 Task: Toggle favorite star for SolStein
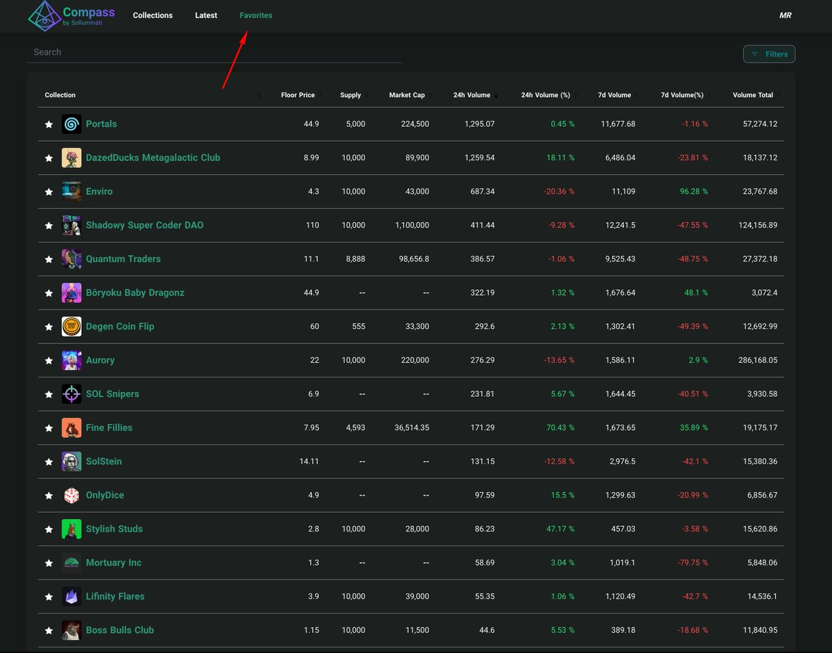[49, 461]
